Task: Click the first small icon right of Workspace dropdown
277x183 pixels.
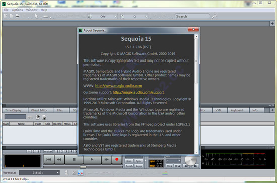Action: tap(67, 172)
